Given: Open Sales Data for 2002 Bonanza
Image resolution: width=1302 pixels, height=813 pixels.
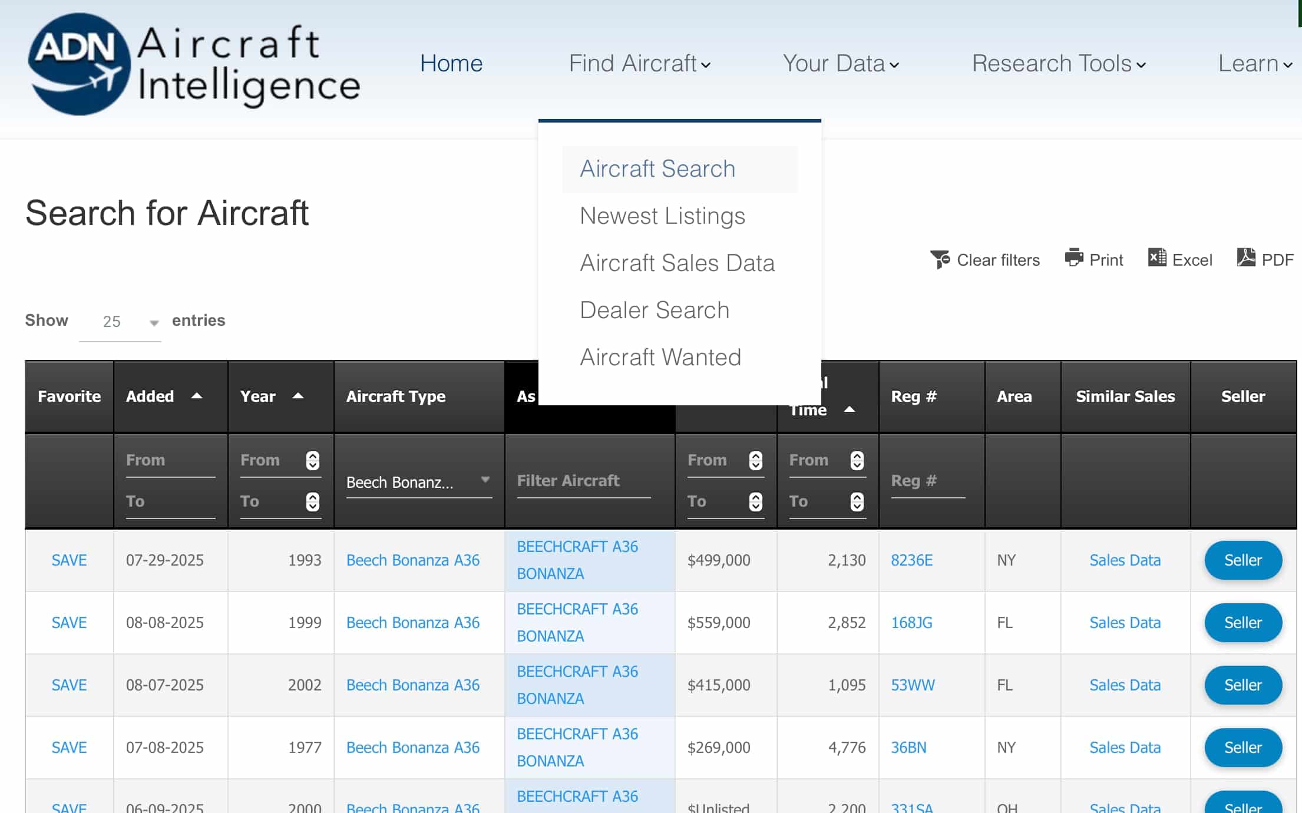Looking at the screenshot, I should pyautogui.click(x=1125, y=685).
